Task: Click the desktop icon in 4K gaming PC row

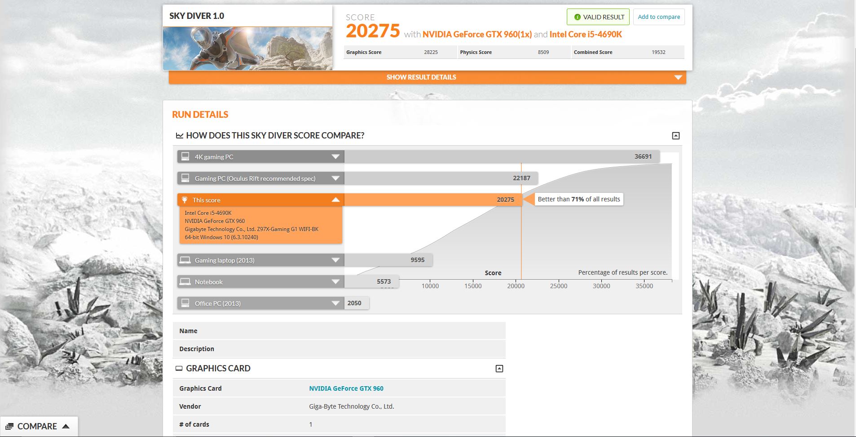Action: click(x=185, y=156)
